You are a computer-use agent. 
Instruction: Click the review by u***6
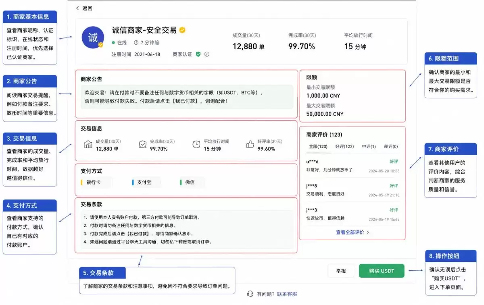tap(353, 166)
